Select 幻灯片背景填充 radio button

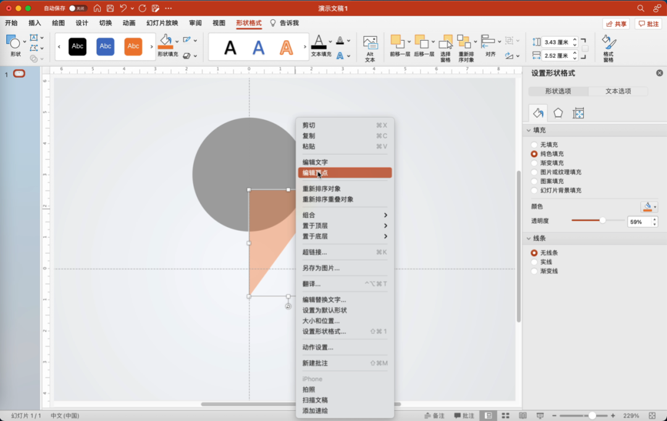tap(534, 191)
